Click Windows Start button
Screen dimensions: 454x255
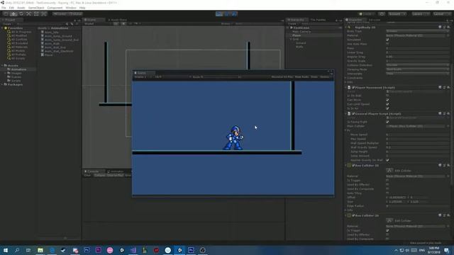pyautogui.click(x=6, y=250)
